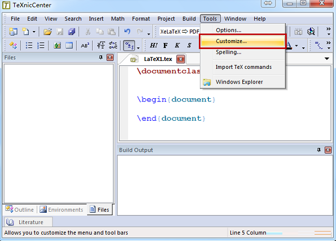Insert a numbered list via toolbar icon

pos(41,45)
